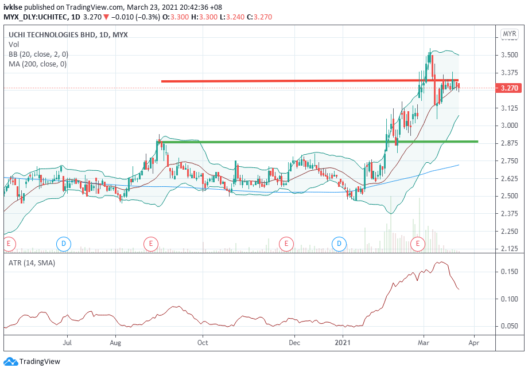Click the 3.000 price axis label
The width and height of the screenshot is (528, 372).
(x=510, y=126)
